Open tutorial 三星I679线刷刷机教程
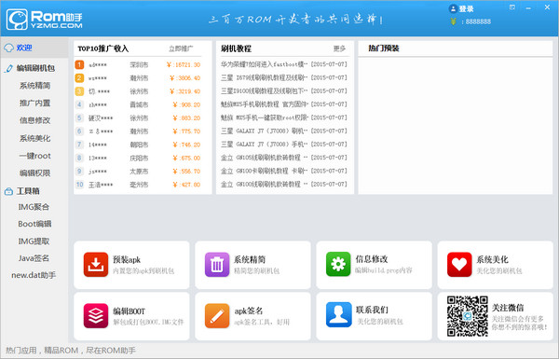559x359 pixels. point(265,77)
